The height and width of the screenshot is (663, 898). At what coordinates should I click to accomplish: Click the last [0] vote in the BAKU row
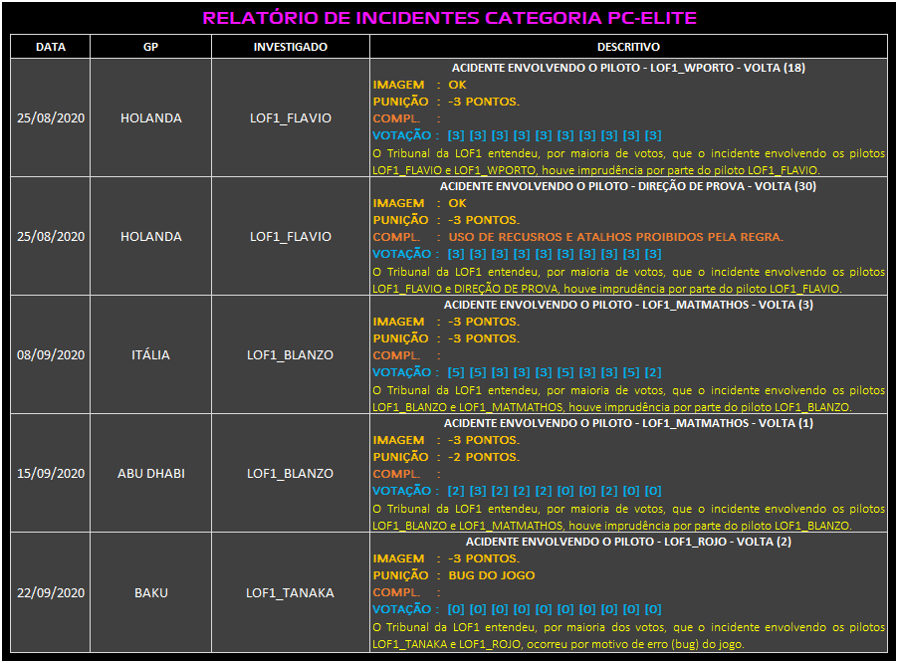[653, 609]
